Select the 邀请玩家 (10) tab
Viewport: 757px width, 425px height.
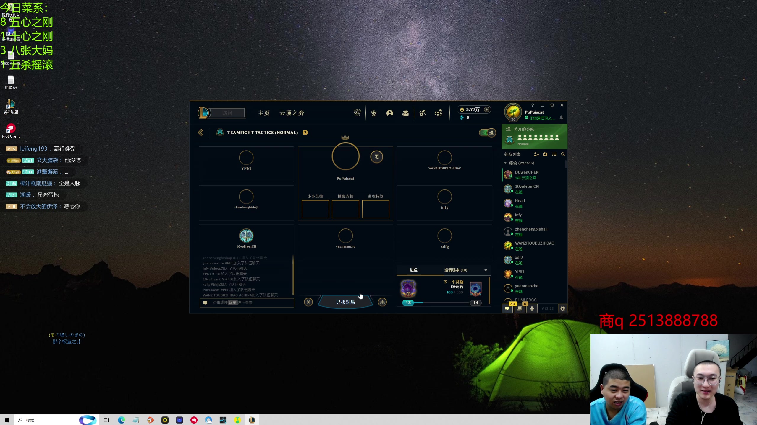tap(456, 270)
